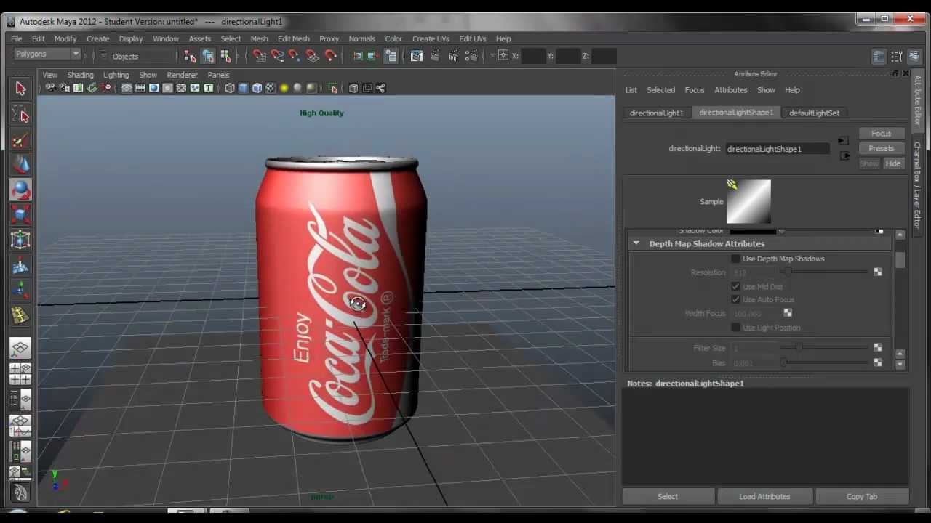Image resolution: width=931 pixels, height=523 pixels.
Task: Activate the Rotate tool sphere icon
Action: pyautogui.click(x=20, y=190)
